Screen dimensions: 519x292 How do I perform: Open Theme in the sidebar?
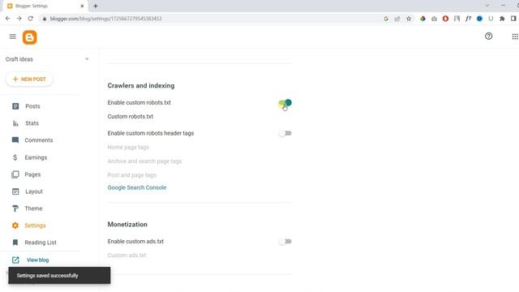pyautogui.click(x=33, y=208)
